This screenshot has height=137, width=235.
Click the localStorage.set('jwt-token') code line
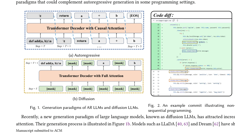(204, 36)
